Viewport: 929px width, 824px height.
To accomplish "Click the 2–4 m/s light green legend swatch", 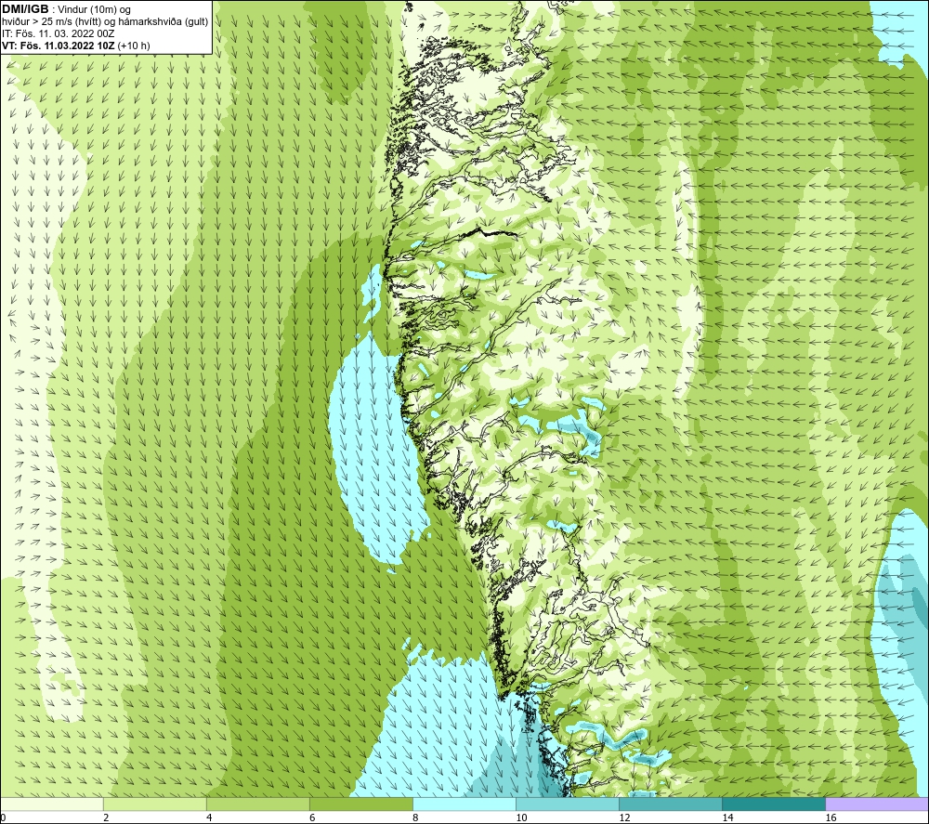I will pyautogui.click(x=155, y=804).
